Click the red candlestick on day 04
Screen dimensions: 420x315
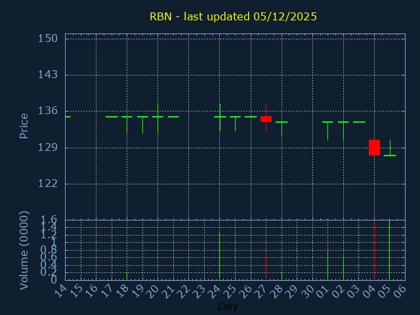point(374,148)
